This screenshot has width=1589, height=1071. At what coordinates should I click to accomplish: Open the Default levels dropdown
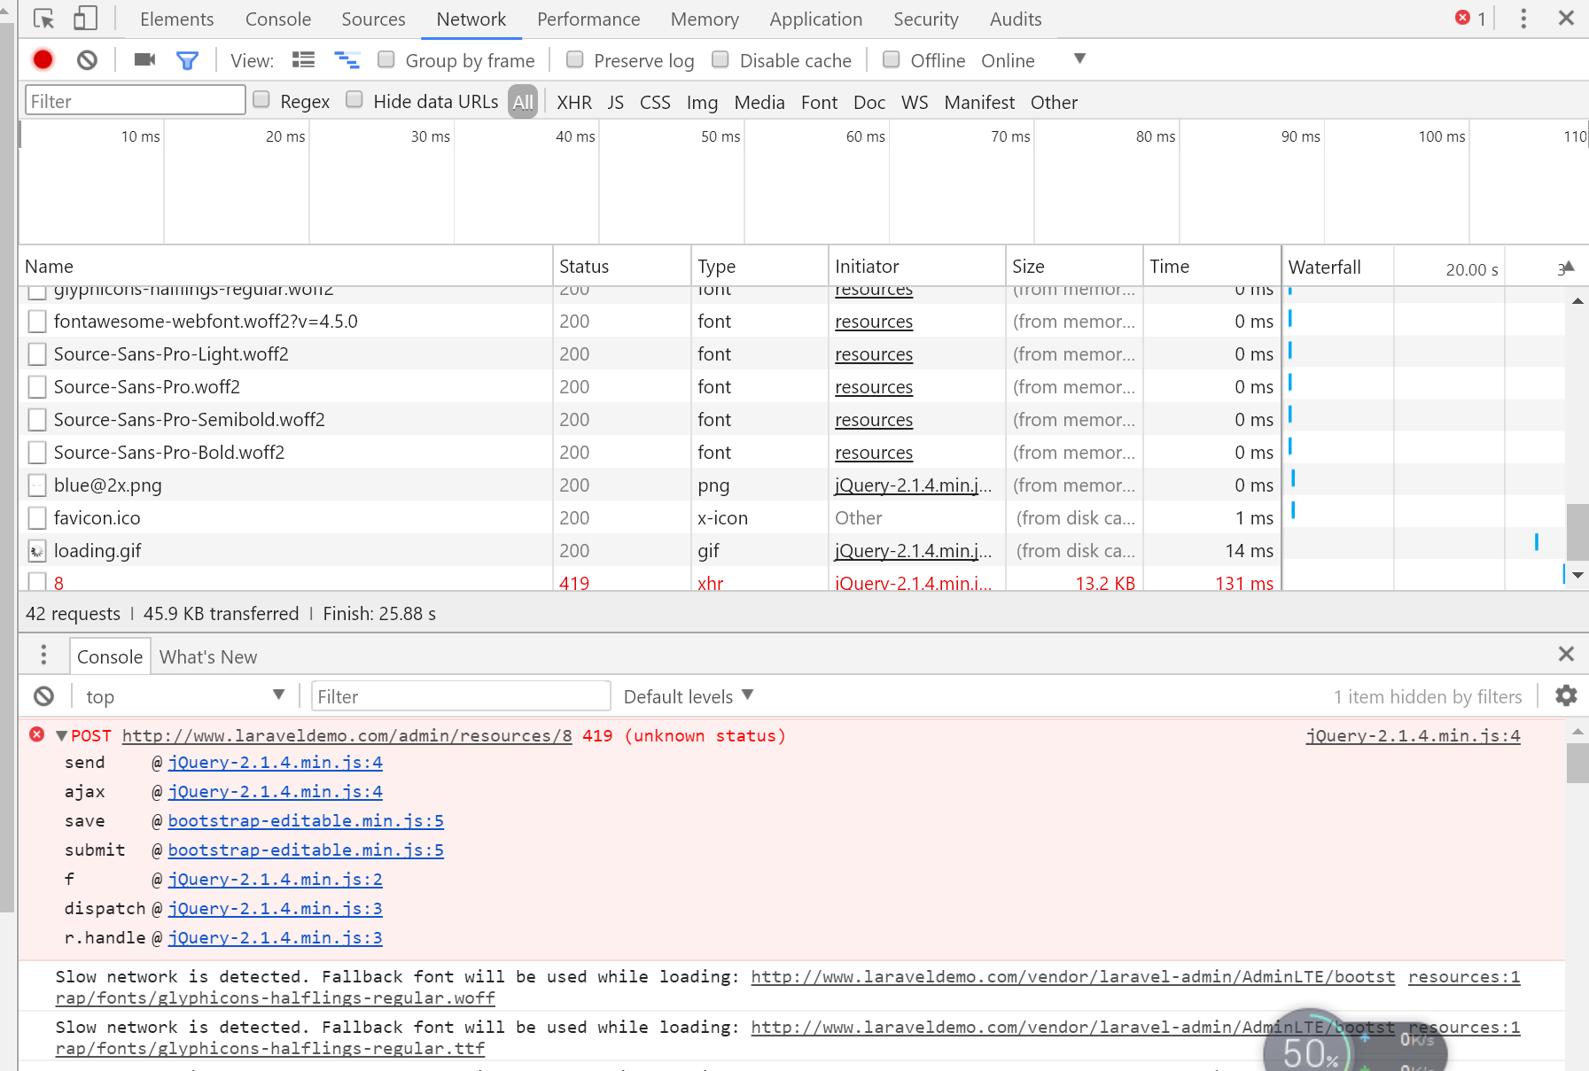tap(687, 696)
